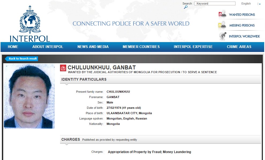
Task: Click the Interpol Worldwide globe icon
Action: (222, 36)
